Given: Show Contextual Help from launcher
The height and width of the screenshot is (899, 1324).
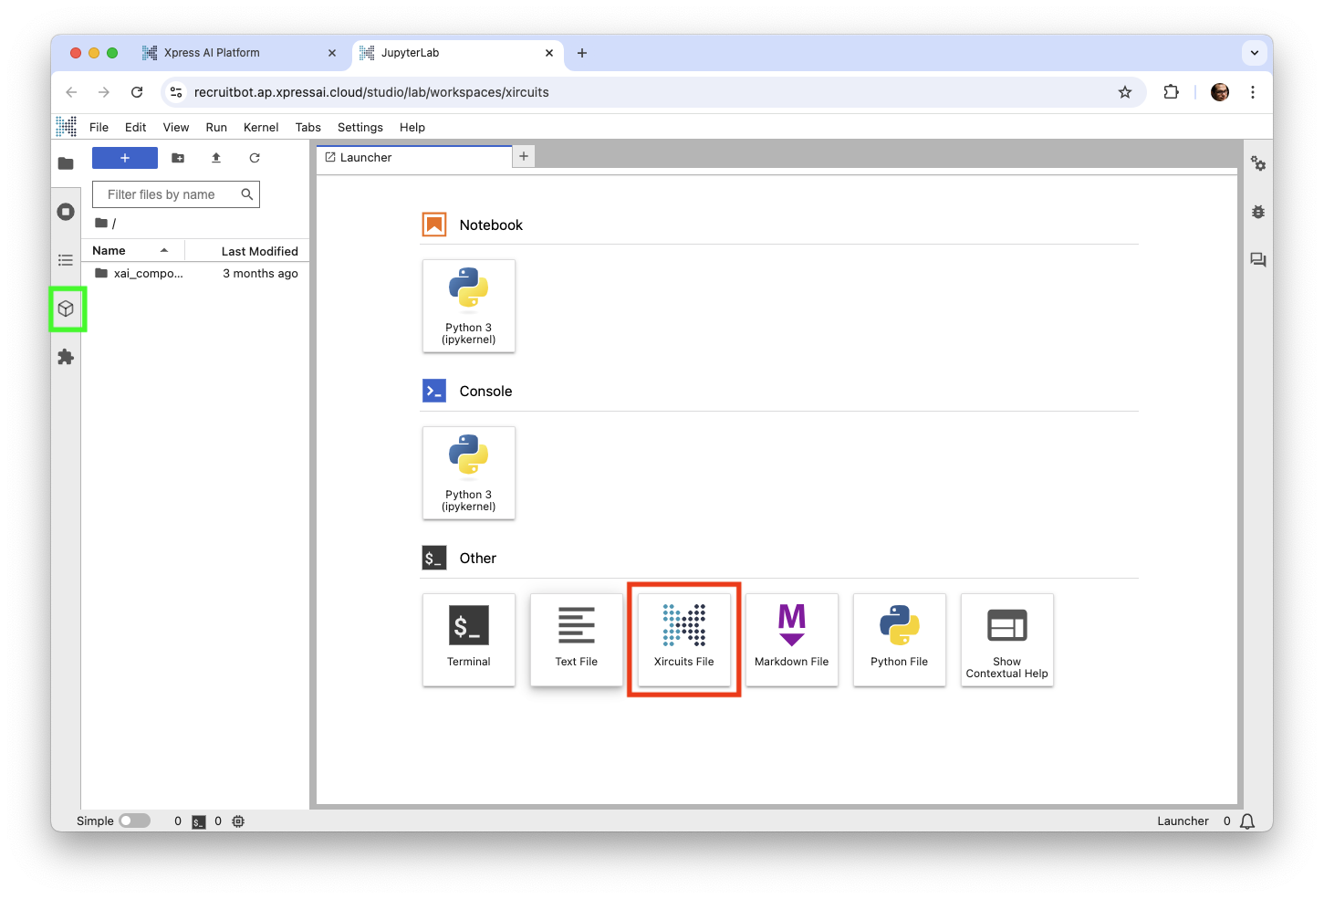Looking at the screenshot, I should pyautogui.click(x=1007, y=640).
